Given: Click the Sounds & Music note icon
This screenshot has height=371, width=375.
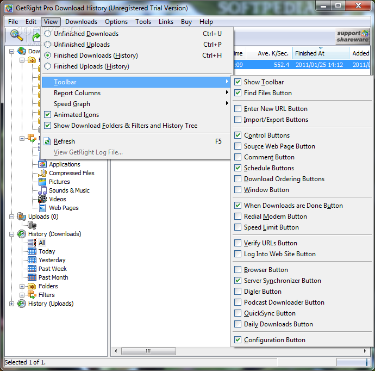Looking at the screenshot, I should (42, 190).
